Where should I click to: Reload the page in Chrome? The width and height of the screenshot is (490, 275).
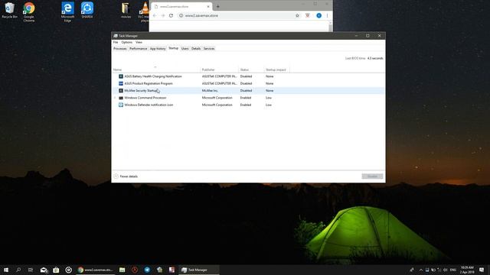click(171, 15)
